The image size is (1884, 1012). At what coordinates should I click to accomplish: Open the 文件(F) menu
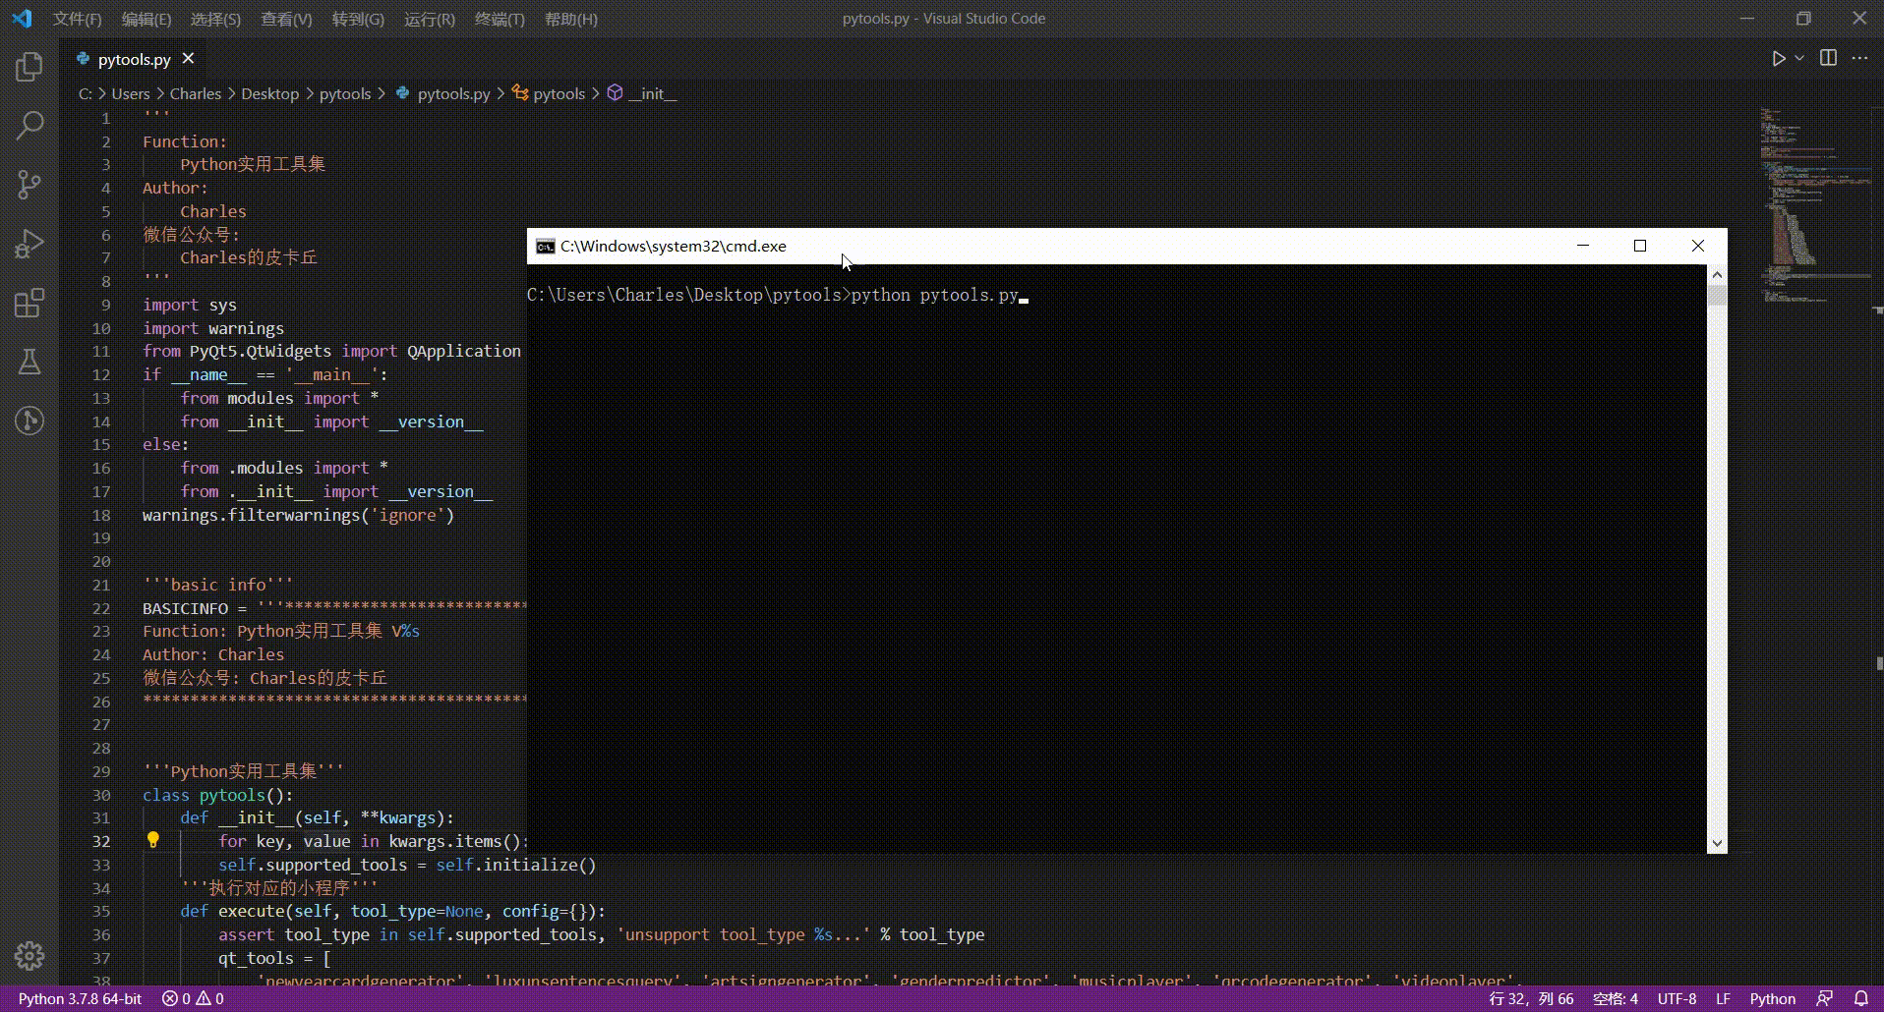(77, 19)
